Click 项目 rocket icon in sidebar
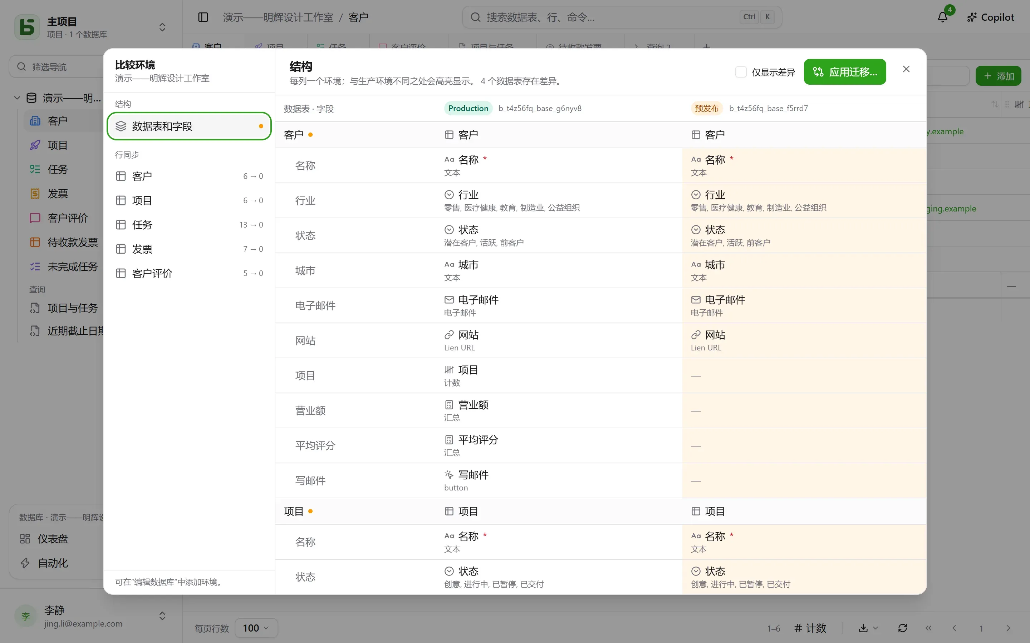Viewport: 1030px width, 643px height. click(x=35, y=145)
